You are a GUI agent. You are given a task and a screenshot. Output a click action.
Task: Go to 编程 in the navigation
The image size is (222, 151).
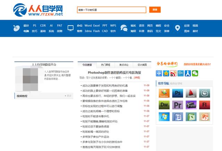(158, 26)
